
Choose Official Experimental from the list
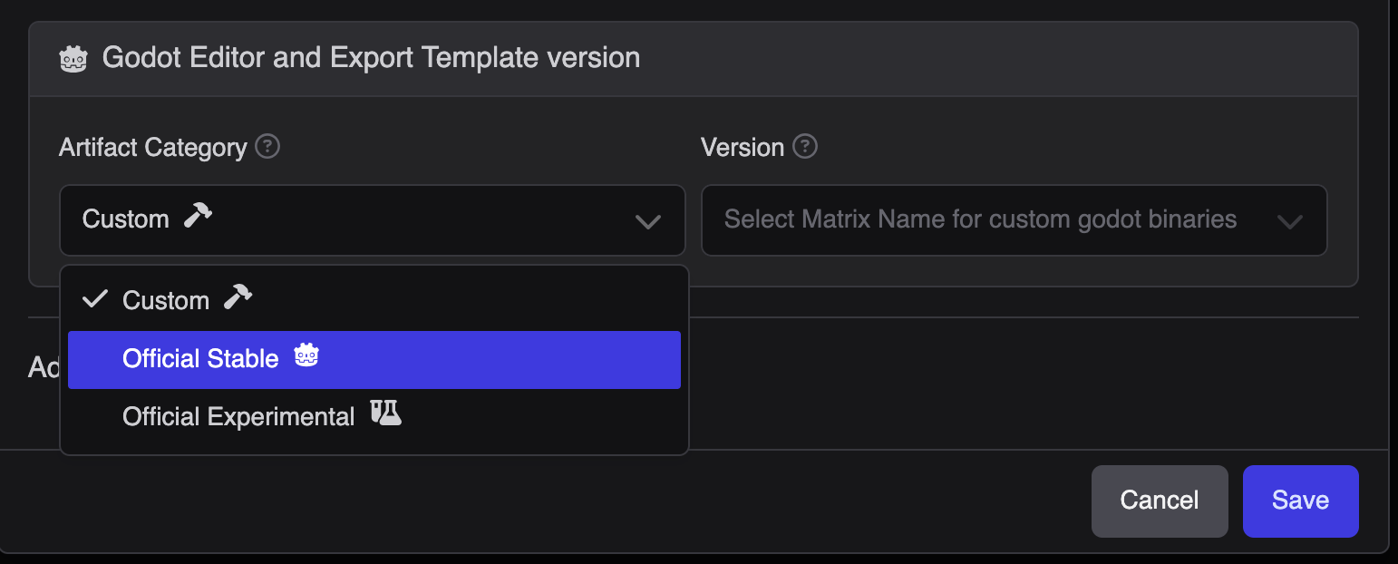(x=374, y=417)
